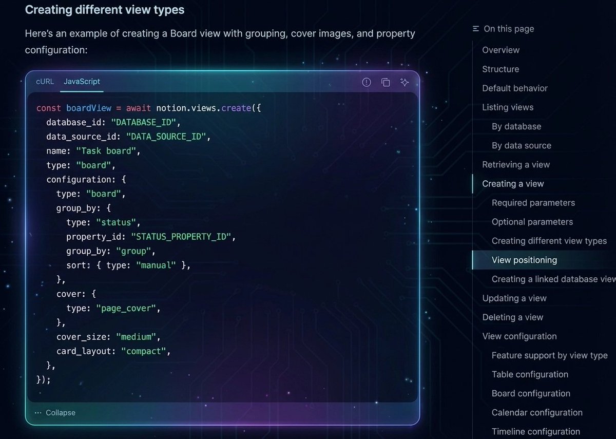Jump to By database subsection
The height and width of the screenshot is (439, 616).
pos(516,126)
